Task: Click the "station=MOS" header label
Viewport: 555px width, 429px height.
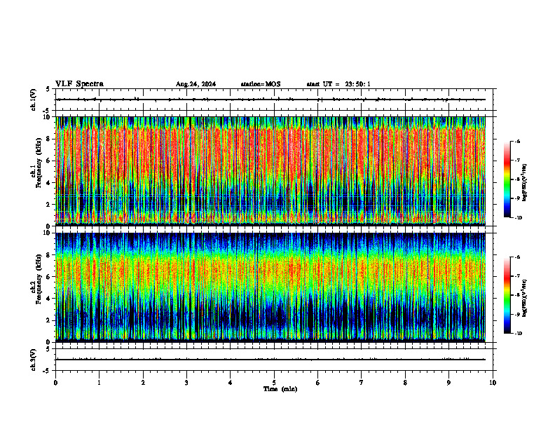Action: coord(261,84)
